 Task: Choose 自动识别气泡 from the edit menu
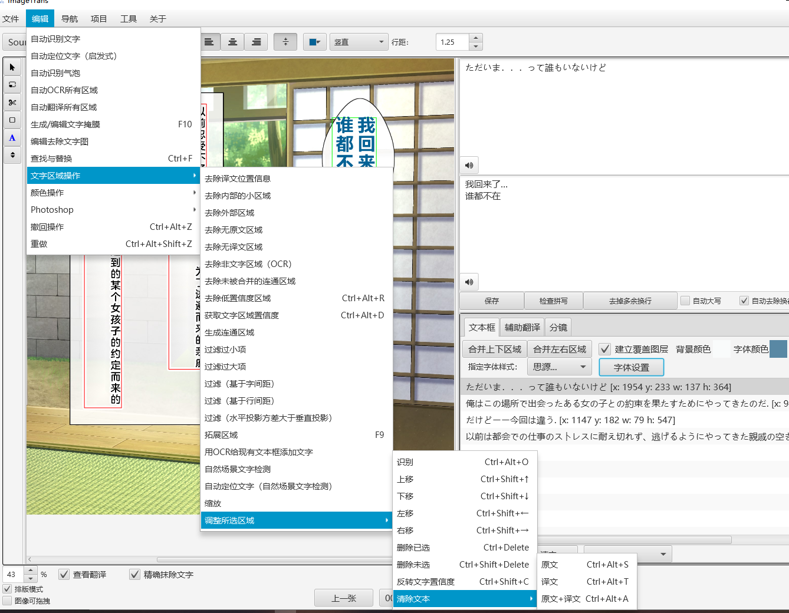coord(113,73)
